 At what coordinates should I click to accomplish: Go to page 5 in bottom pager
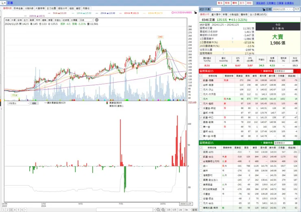18,210
